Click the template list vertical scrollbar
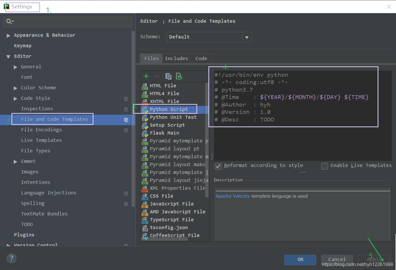This screenshot has width=396, height=270. tap(207, 140)
